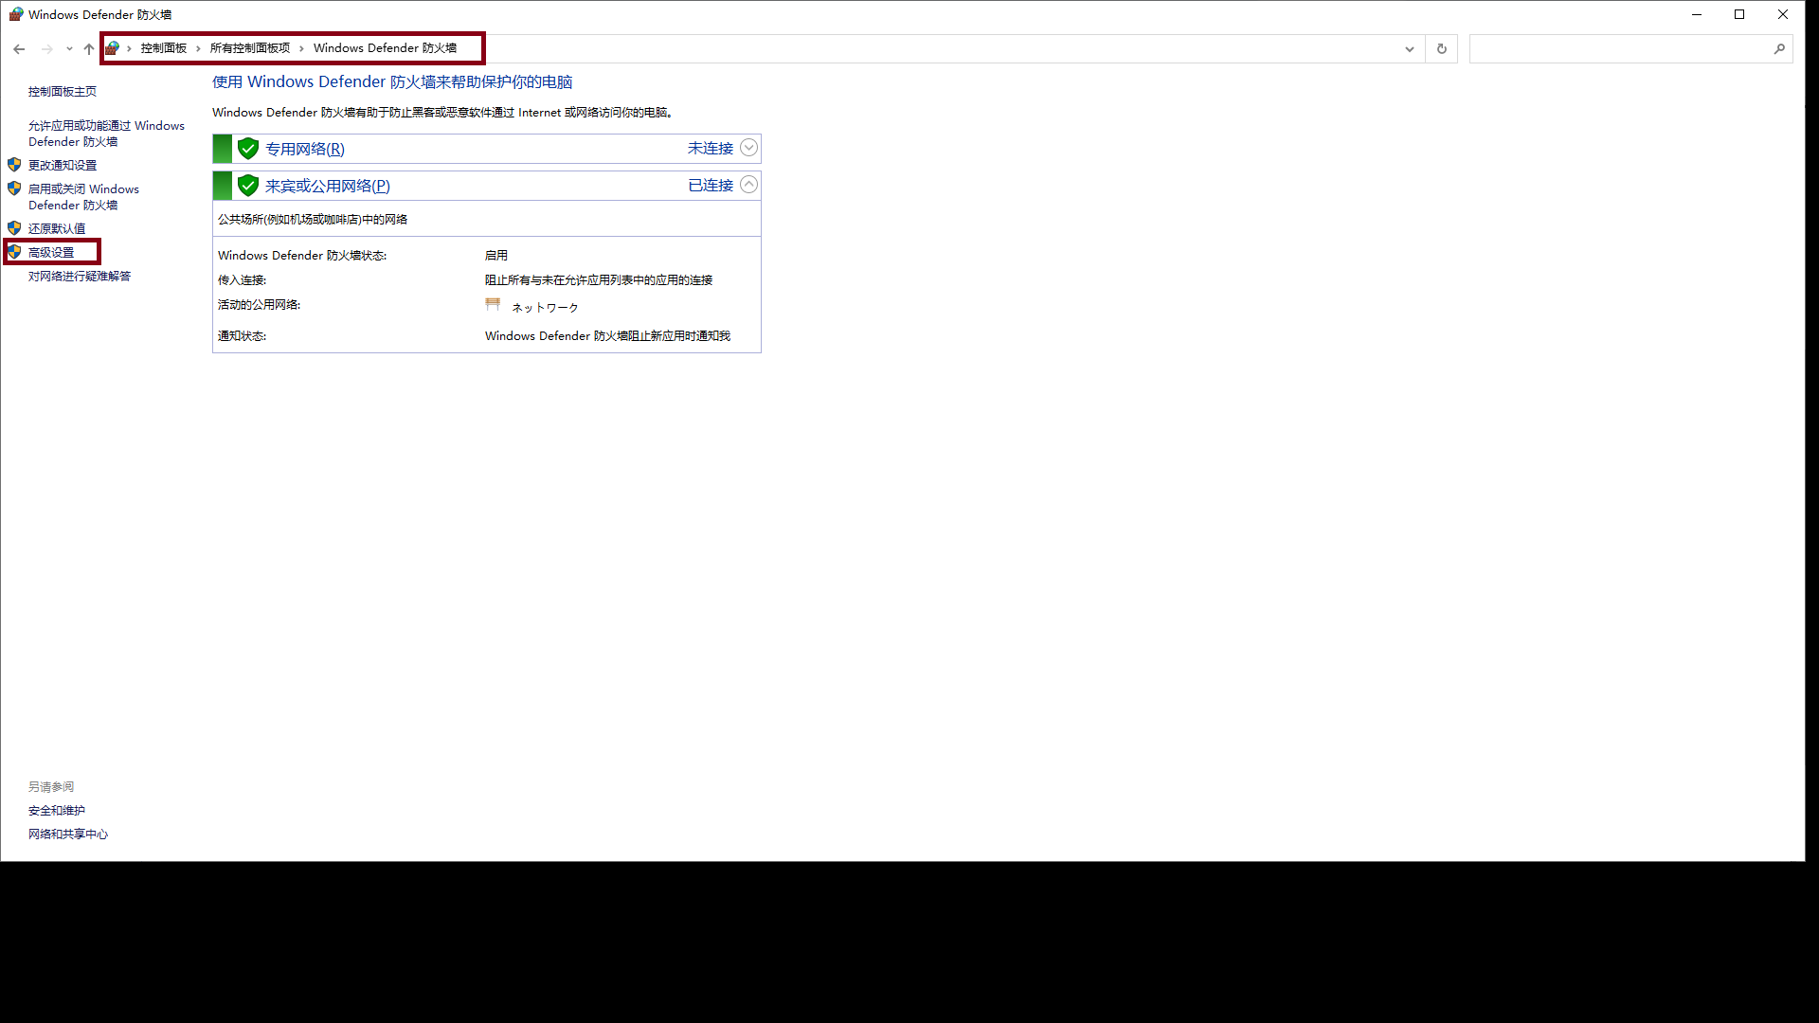The width and height of the screenshot is (1819, 1023).
Task: Open the 高级设置 link
Action: click(51, 253)
